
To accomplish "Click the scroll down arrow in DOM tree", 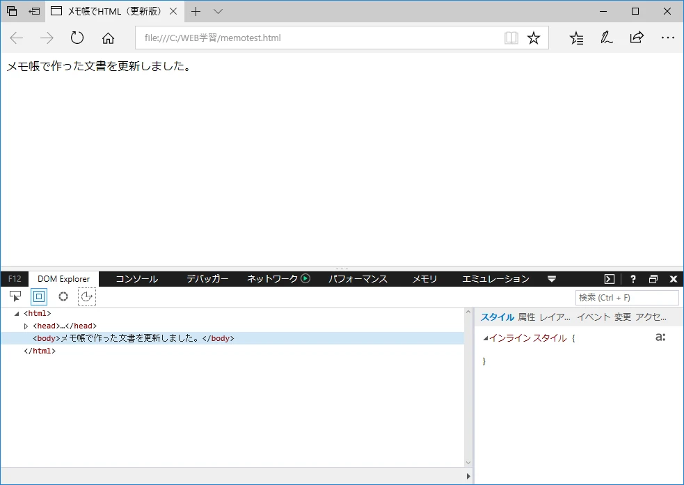I will 468,463.
